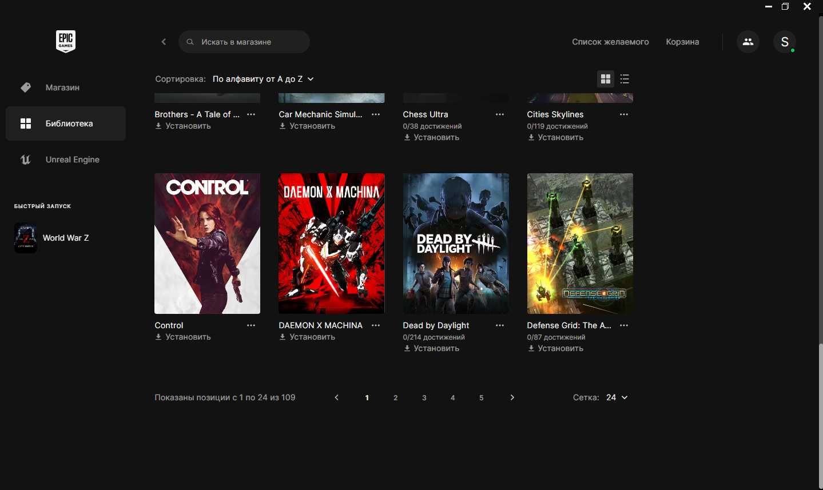Image resolution: width=823 pixels, height=490 pixels.
Task: Click the Dead by Daylight cover art
Action: tap(456, 244)
